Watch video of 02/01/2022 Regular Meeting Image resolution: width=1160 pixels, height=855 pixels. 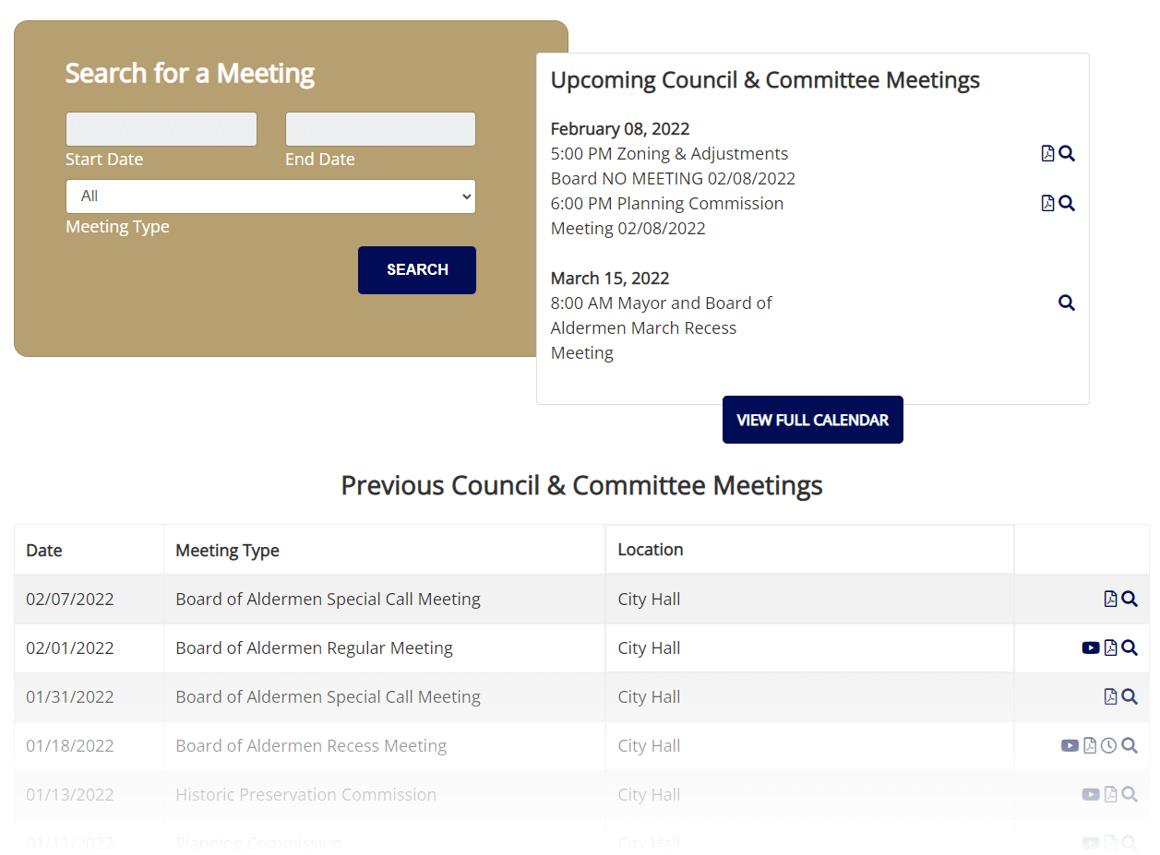pos(1090,648)
